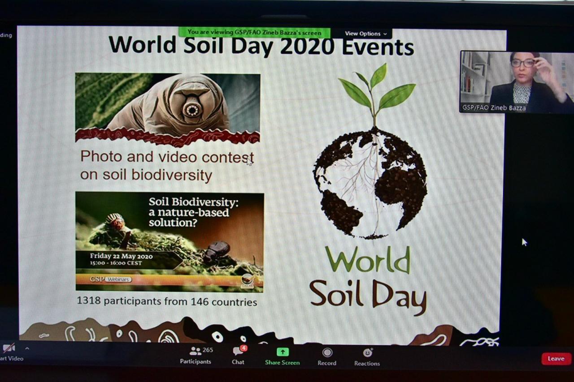574x382 pixels.
Task: Click the 'World Soil Day 2020 Events' title
Action: [x=261, y=46]
